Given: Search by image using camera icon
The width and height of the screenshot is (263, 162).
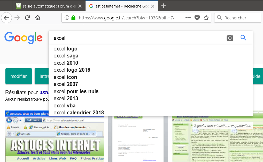Looking at the screenshot, I should point(230,38).
